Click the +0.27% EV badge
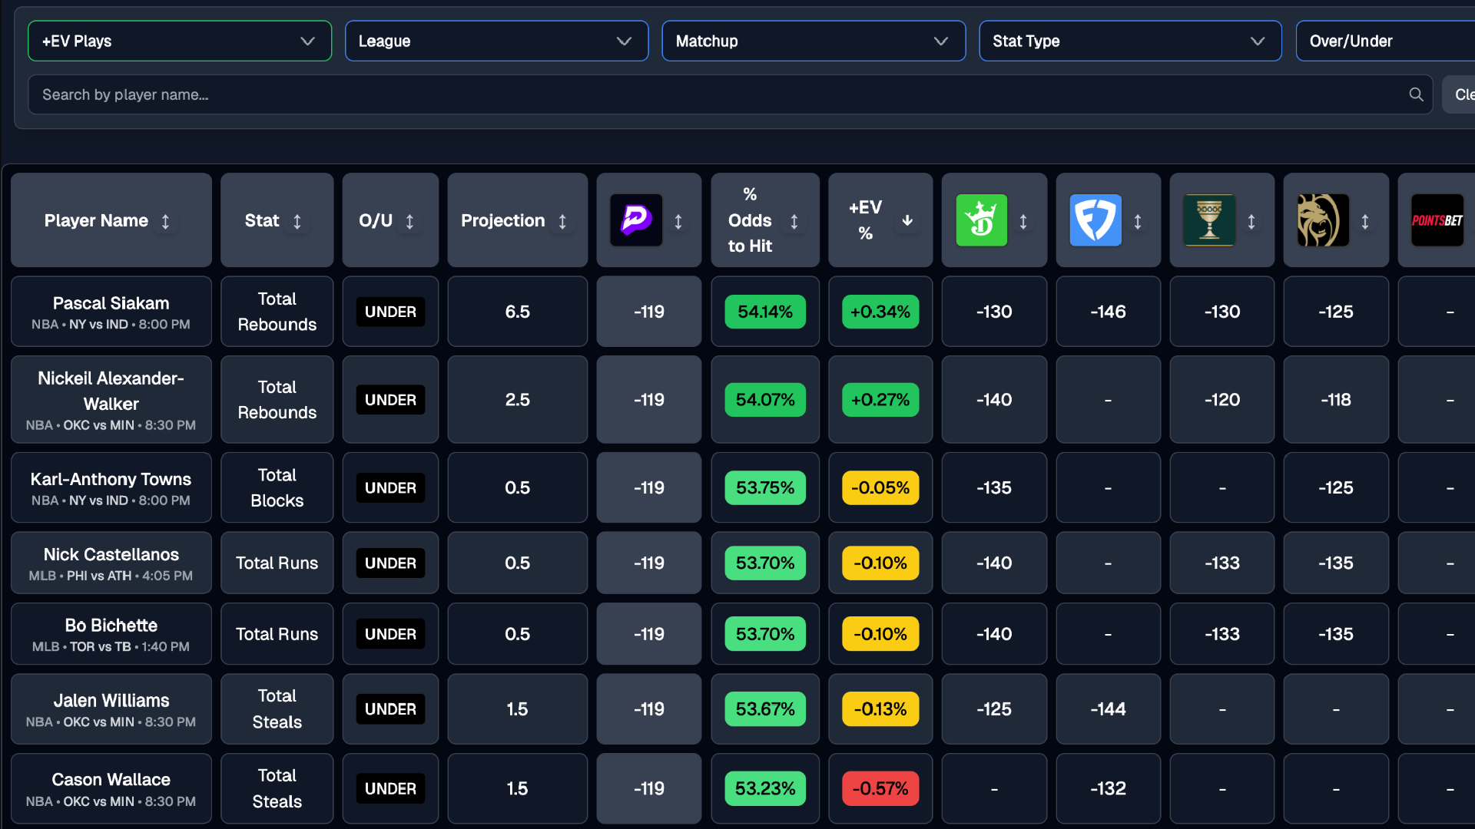1475x829 pixels. [x=880, y=400]
